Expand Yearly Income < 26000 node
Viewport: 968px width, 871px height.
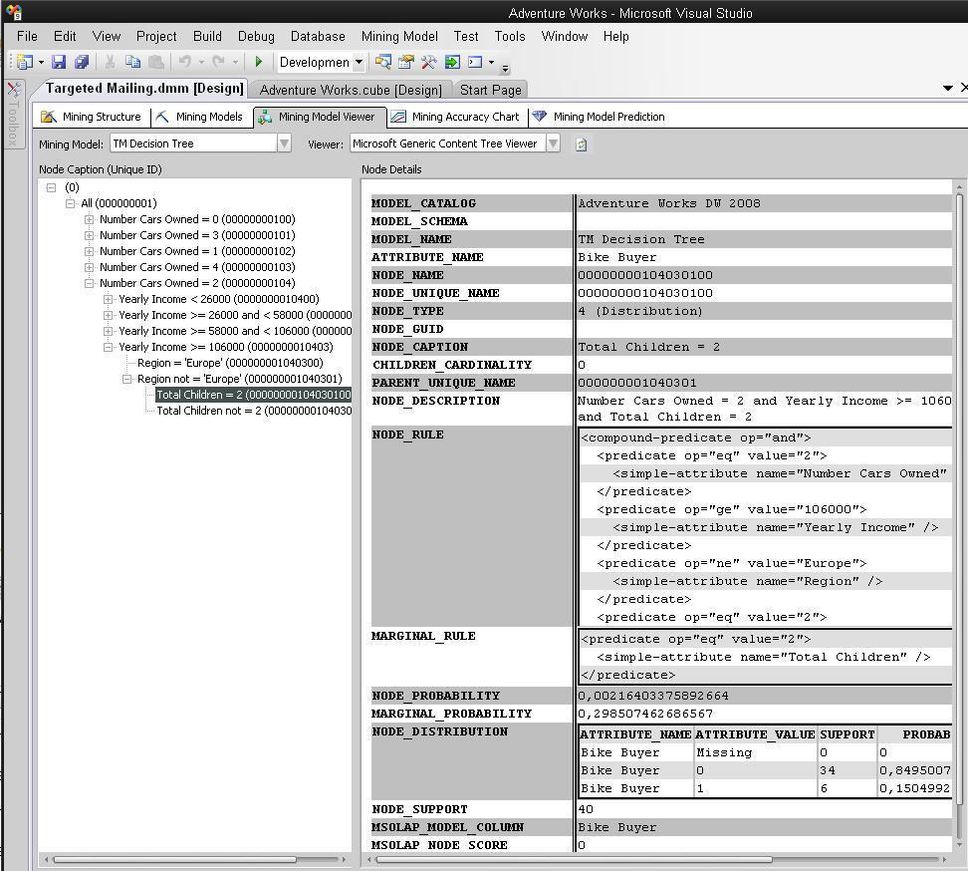tap(108, 300)
